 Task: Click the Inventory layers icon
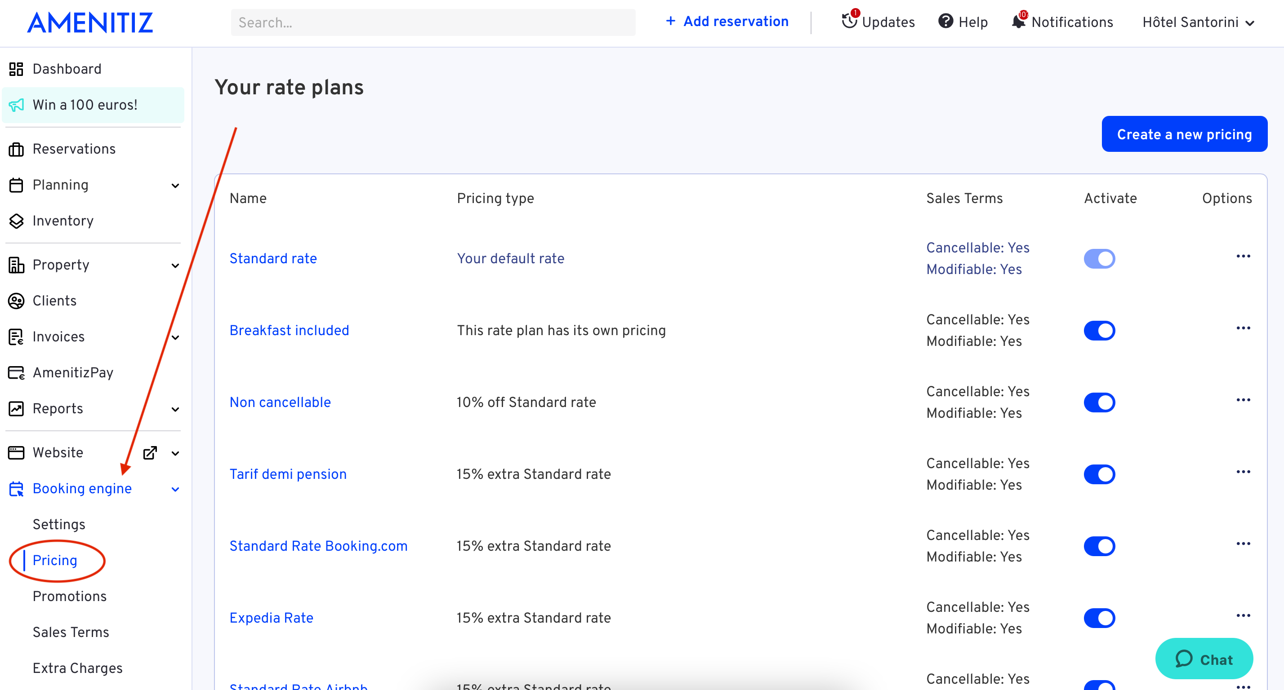click(x=16, y=221)
